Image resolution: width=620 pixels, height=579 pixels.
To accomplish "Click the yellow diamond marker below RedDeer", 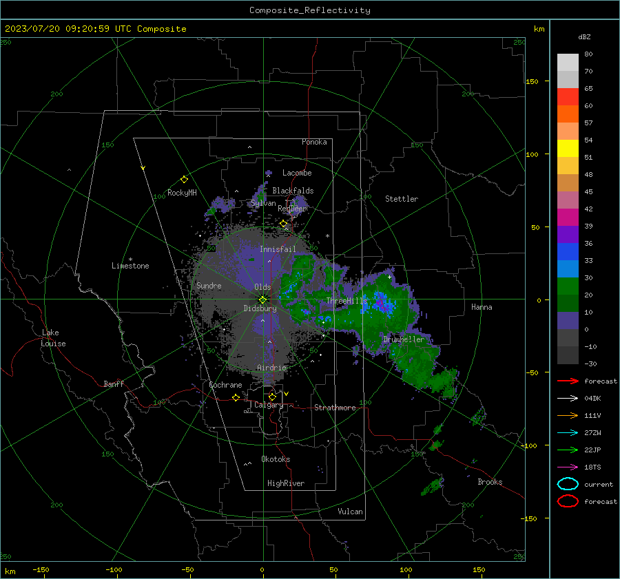I will pos(283,224).
